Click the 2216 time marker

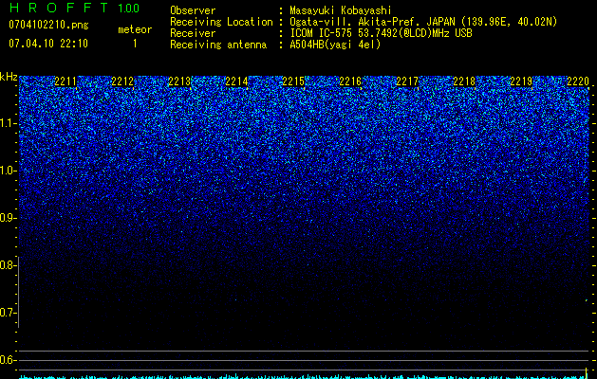tap(350, 81)
